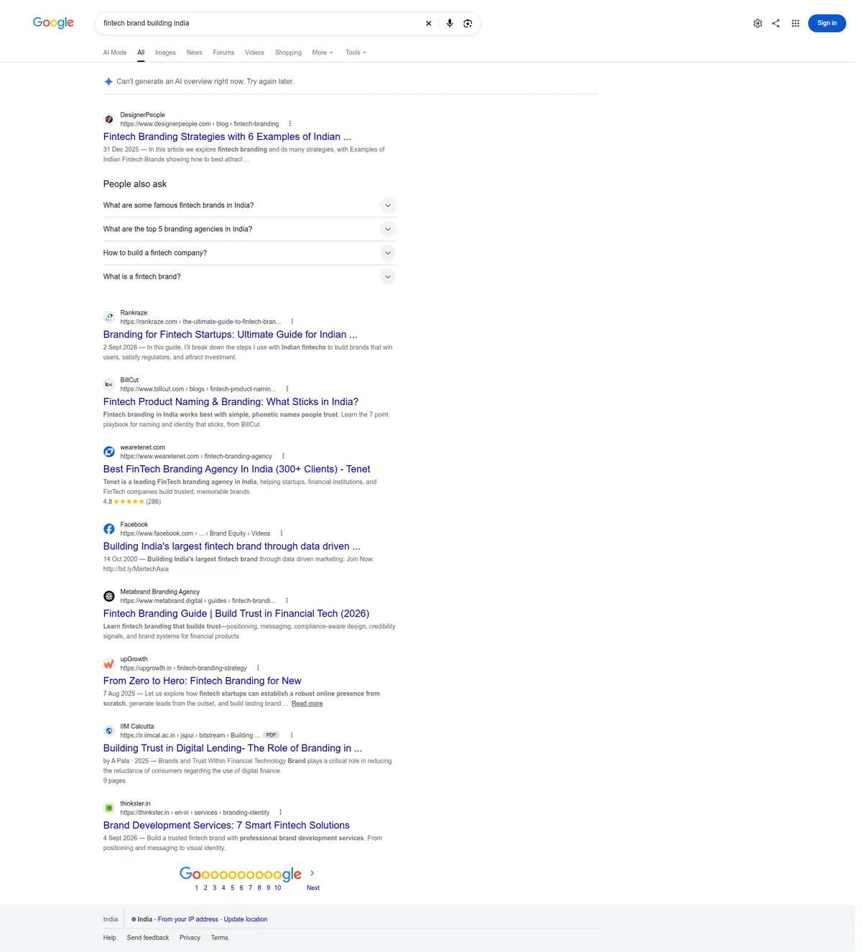Open Google Lens image search
This screenshot has height=952, width=862.
click(x=468, y=23)
